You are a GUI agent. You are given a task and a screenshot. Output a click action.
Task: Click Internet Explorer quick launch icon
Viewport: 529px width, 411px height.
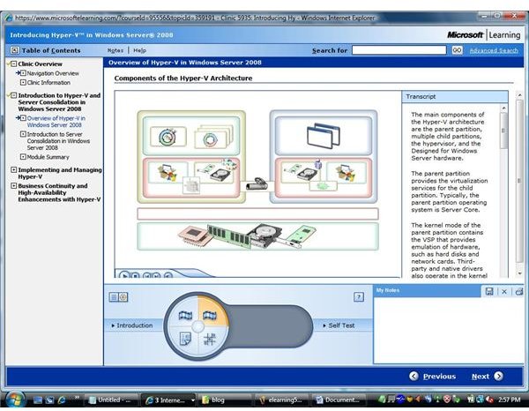(62, 400)
